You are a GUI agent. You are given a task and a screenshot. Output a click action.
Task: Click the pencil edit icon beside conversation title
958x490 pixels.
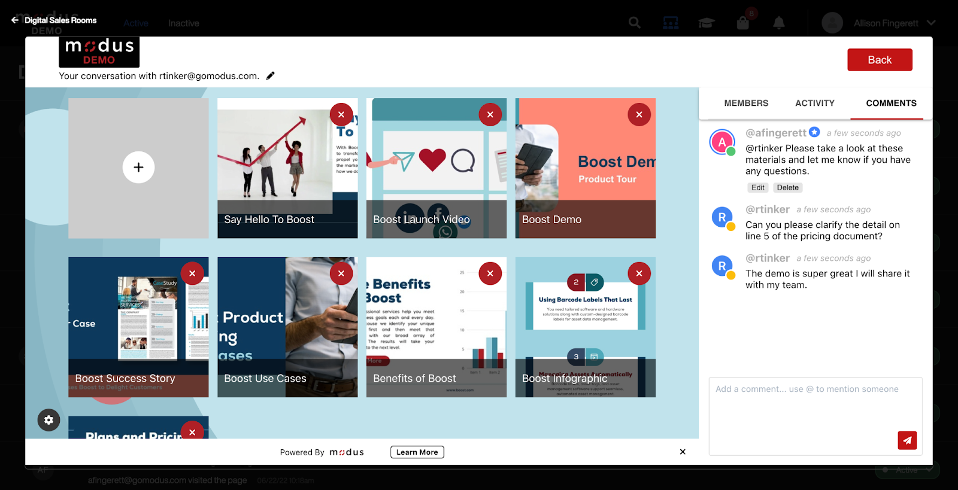pyautogui.click(x=271, y=76)
